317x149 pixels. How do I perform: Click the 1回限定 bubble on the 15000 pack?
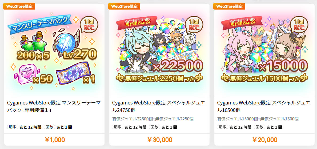(x=299, y=25)
